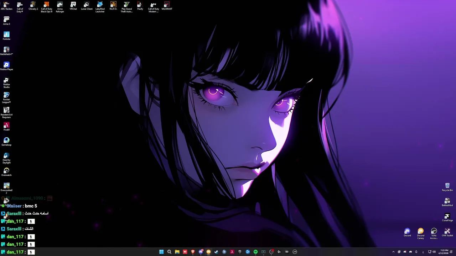Click the microphone tray icon
Viewport: 456px width, 256px height.
416,252
